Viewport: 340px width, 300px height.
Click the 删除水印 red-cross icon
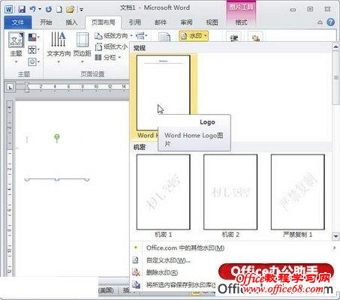click(x=136, y=272)
